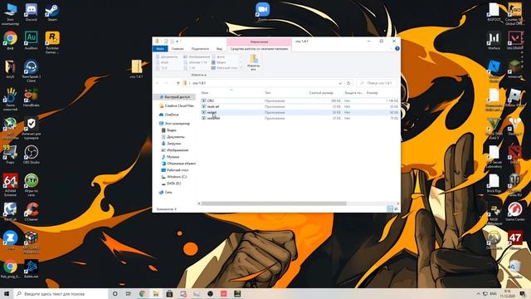
Task: Select the TeamSpeak 3 Client icon
Action: pos(32,71)
